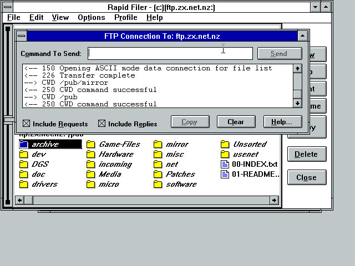Open the Options menu
This screenshot has width=355, height=266.
click(x=91, y=18)
